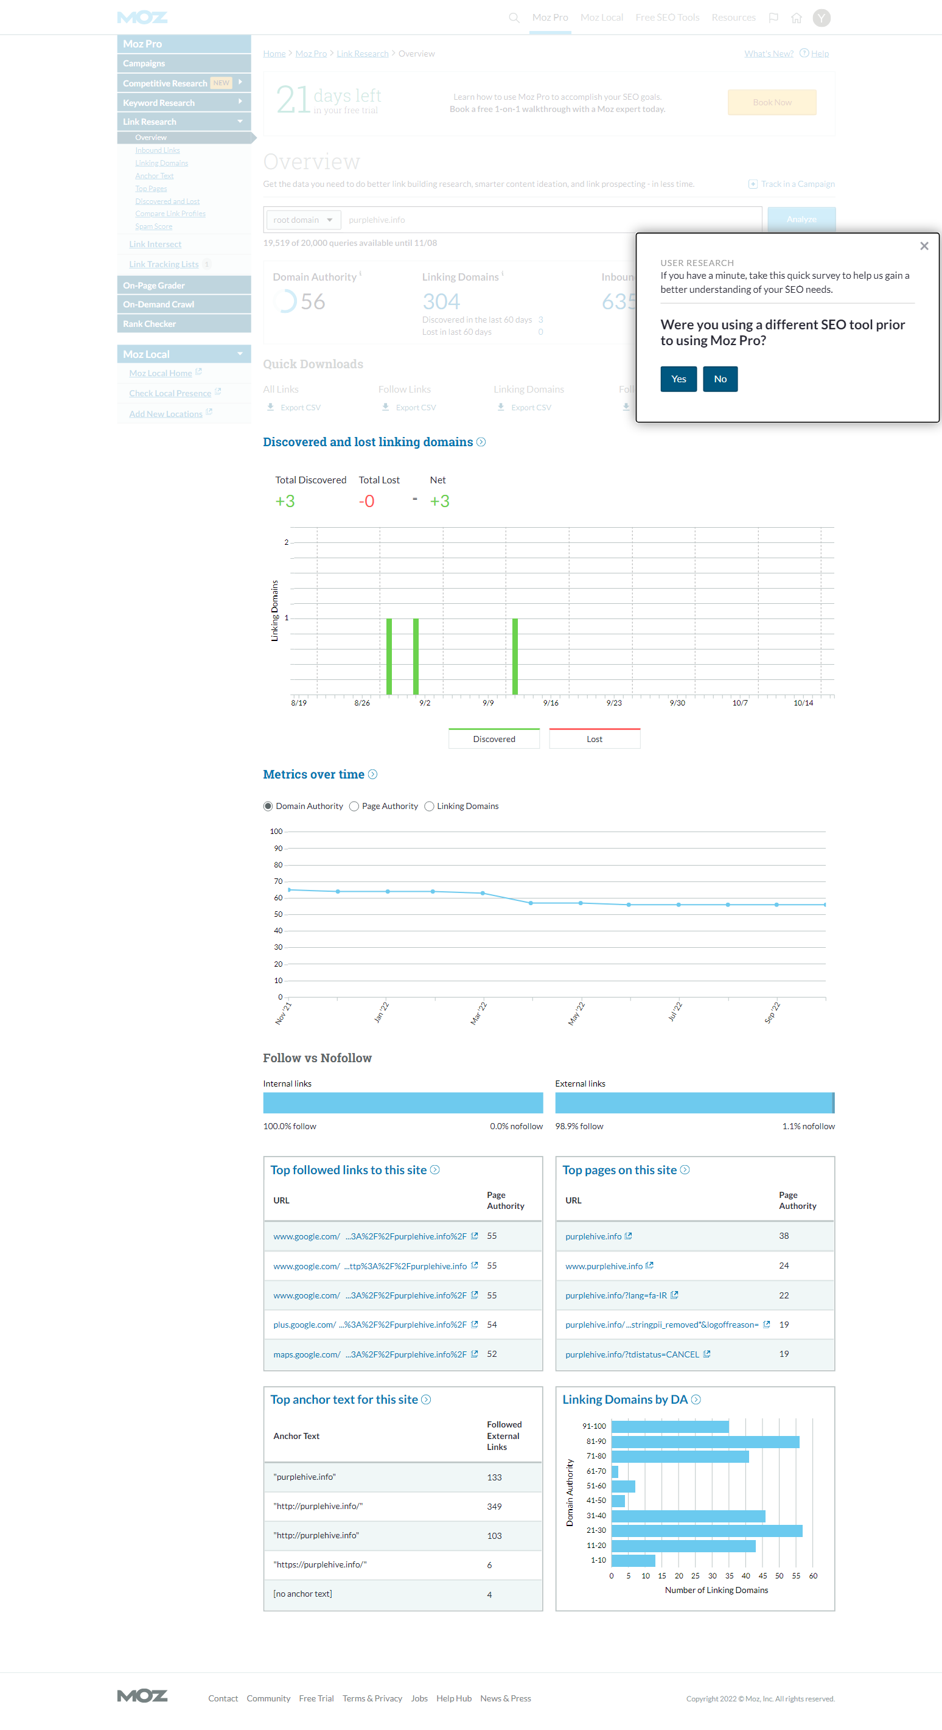This screenshot has height=1730, width=942.
Task: Click external icon next to Add New Locations
Action: click(209, 412)
